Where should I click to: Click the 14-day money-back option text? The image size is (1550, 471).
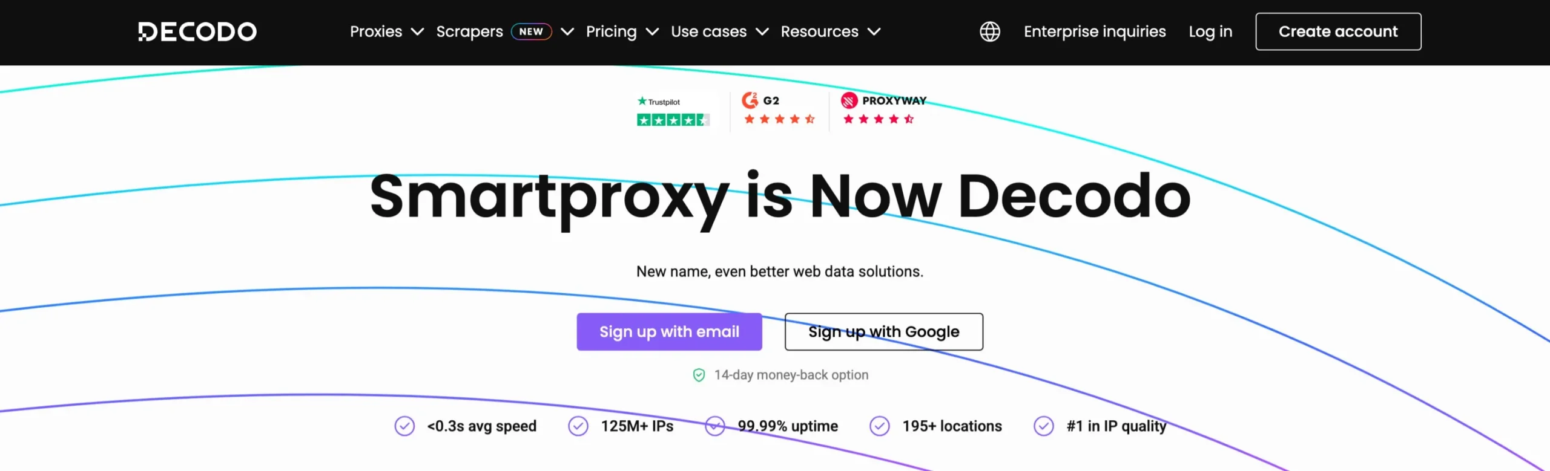tap(791, 375)
